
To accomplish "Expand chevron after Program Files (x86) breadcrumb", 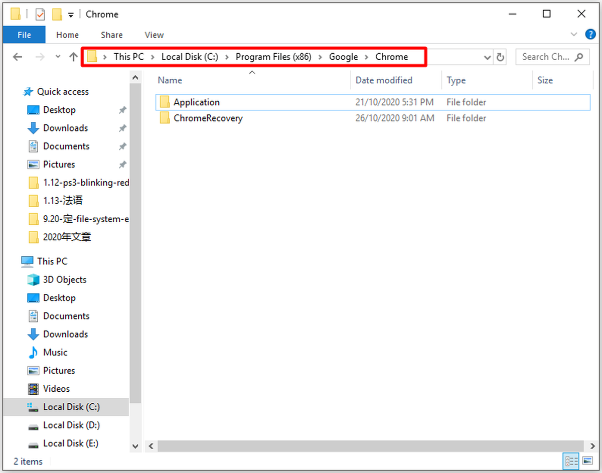I will (x=320, y=57).
